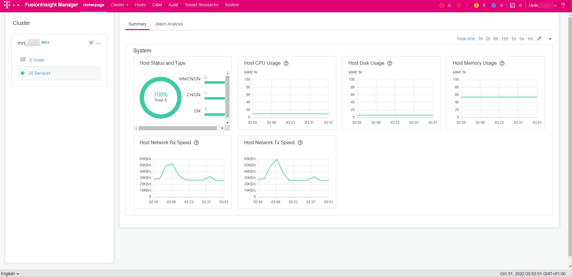Select the 12h time range

click(x=504, y=39)
